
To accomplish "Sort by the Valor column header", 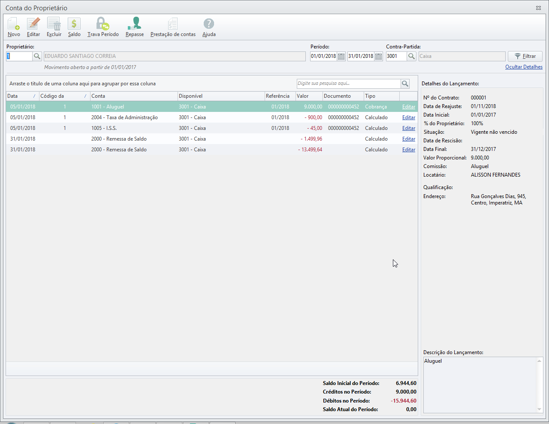I will 308,96.
